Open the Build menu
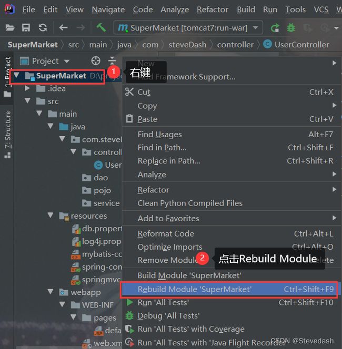The width and height of the screenshot is (342, 349). (x=246, y=9)
